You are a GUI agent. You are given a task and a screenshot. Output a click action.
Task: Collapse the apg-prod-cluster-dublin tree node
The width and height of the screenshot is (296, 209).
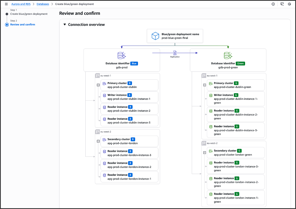point(99,85)
